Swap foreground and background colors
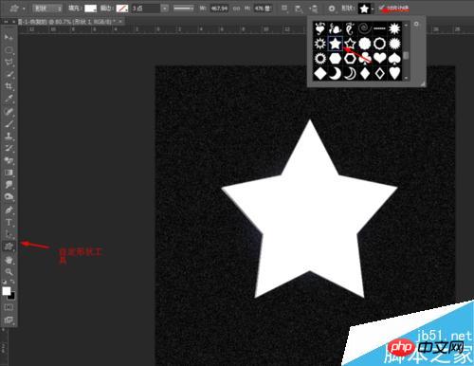This screenshot has height=366, width=474. pyautogui.click(x=12, y=282)
